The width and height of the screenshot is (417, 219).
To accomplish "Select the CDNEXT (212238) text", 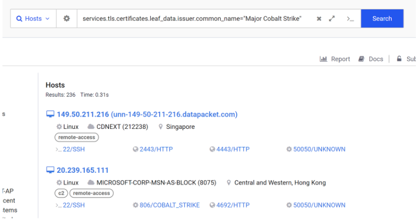I will pyautogui.click(x=122, y=127).
